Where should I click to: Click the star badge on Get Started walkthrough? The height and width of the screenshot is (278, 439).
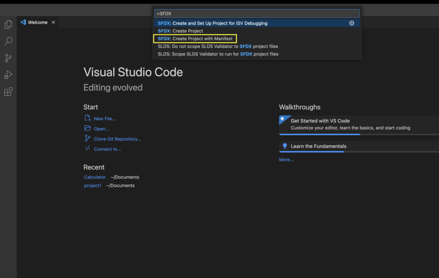click(283, 119)
